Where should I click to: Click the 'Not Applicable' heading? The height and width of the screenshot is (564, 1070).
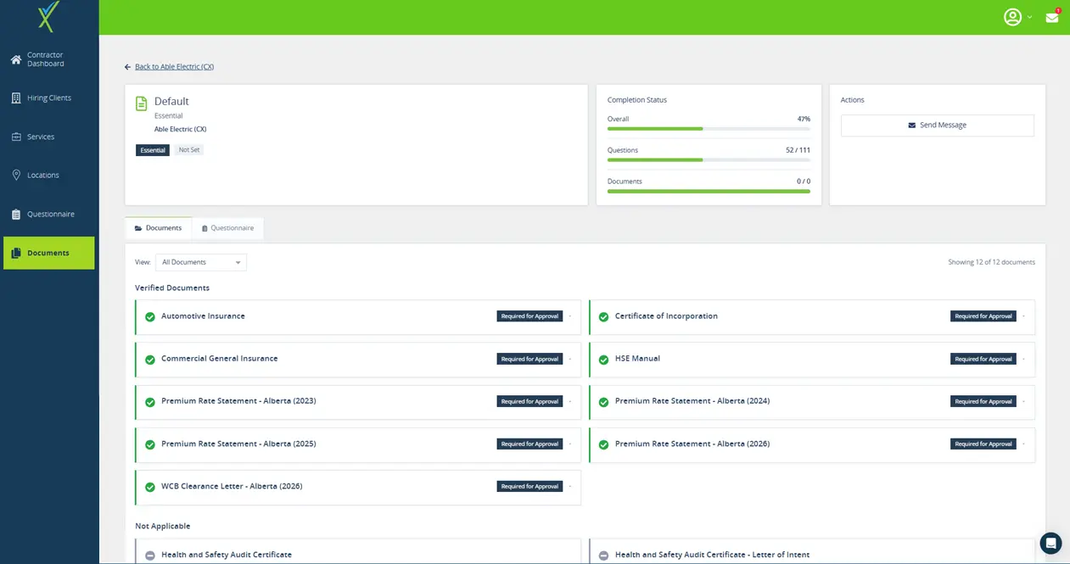click(x=163, y=527)
